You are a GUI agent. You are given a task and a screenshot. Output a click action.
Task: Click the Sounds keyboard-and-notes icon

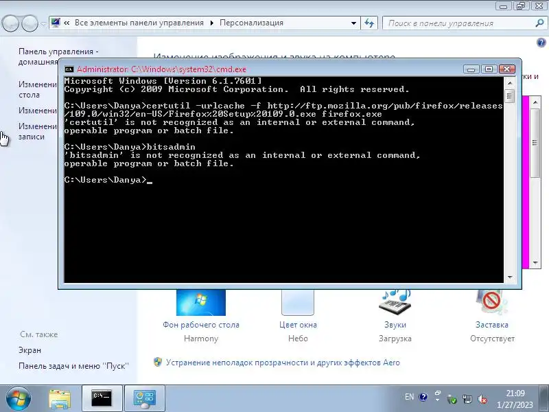coord(395,302)
